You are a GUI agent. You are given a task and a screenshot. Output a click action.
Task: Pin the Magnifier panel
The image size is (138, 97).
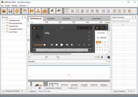pyautogui.click(x=107, y=61)
